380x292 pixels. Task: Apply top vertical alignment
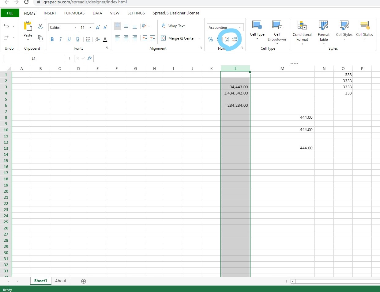point(118,26)
